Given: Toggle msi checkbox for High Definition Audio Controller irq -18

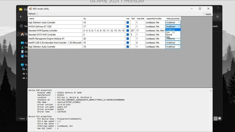Looking at the screenshot, I should click(127, 22).
